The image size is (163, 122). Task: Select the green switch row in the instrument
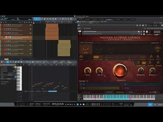141,84
